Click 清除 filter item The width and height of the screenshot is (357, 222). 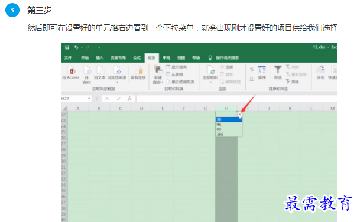point(293,67)
